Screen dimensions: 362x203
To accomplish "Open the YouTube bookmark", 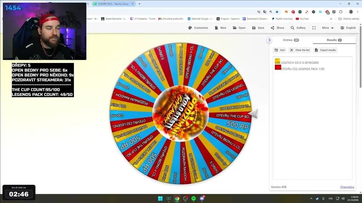I will point(302,19).
